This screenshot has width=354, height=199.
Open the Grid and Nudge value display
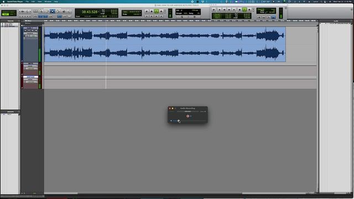(x=132, y=13)
